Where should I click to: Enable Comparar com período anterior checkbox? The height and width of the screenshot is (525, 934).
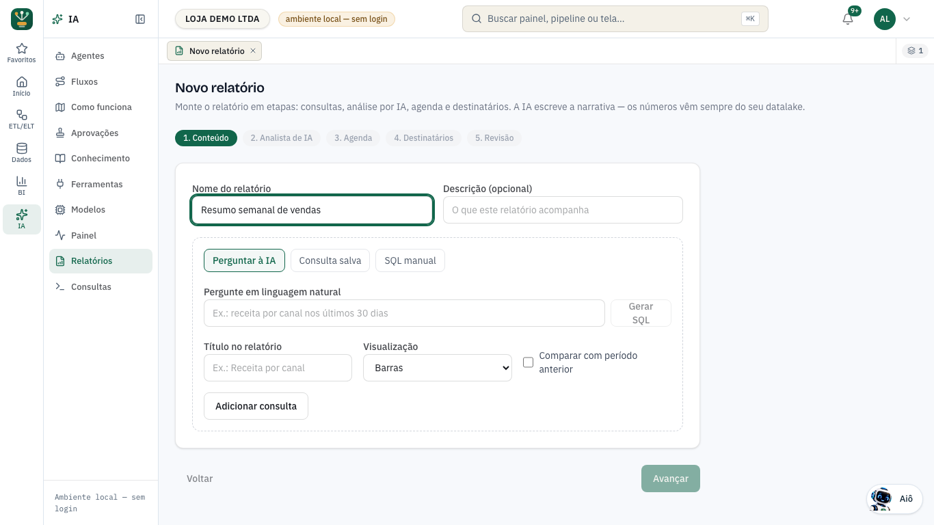(528, 362)
